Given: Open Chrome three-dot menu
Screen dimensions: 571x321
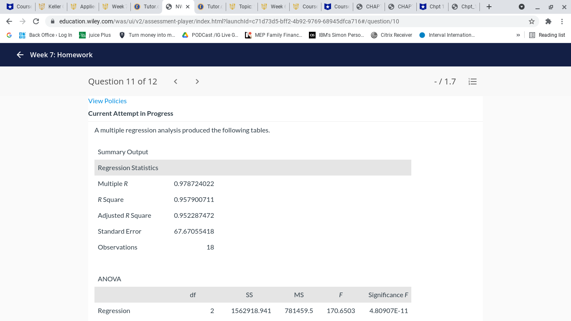Looking at the screenshot, I should (x=562, y=21).
